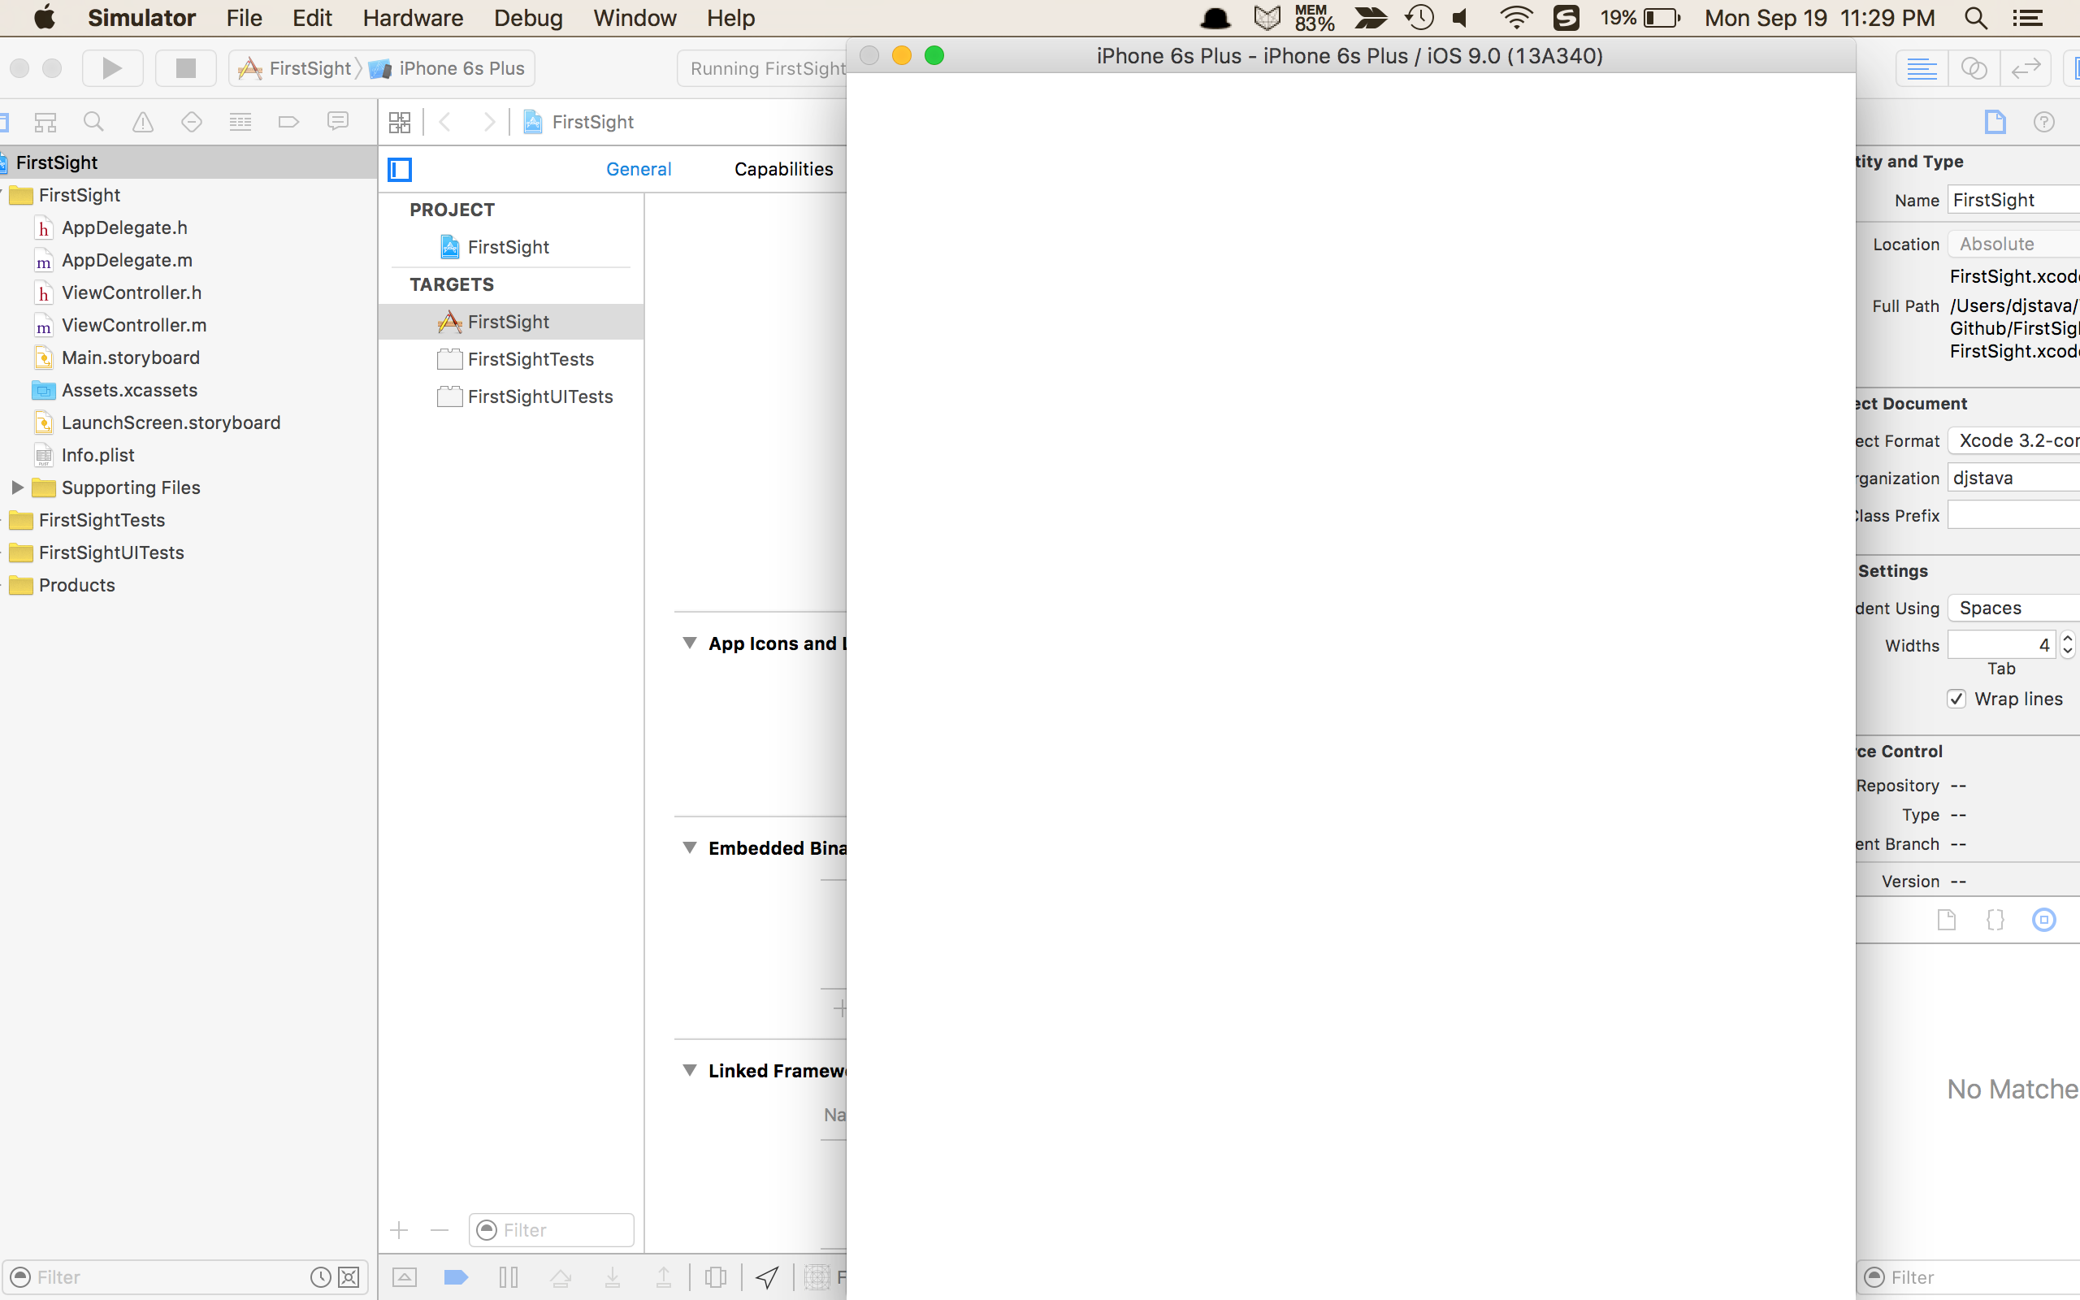Click the tab width stepper

[2067, 645]
